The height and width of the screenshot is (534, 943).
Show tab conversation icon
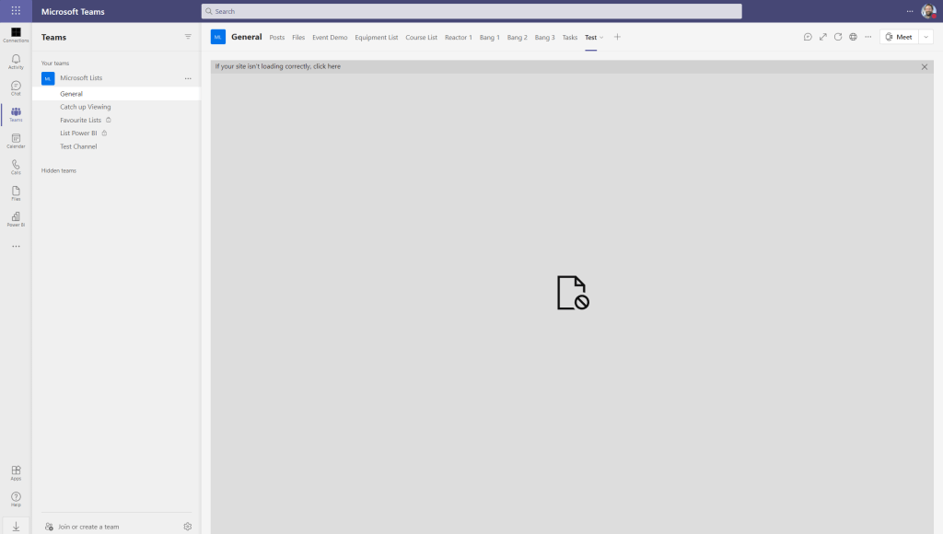click(808, 37)
